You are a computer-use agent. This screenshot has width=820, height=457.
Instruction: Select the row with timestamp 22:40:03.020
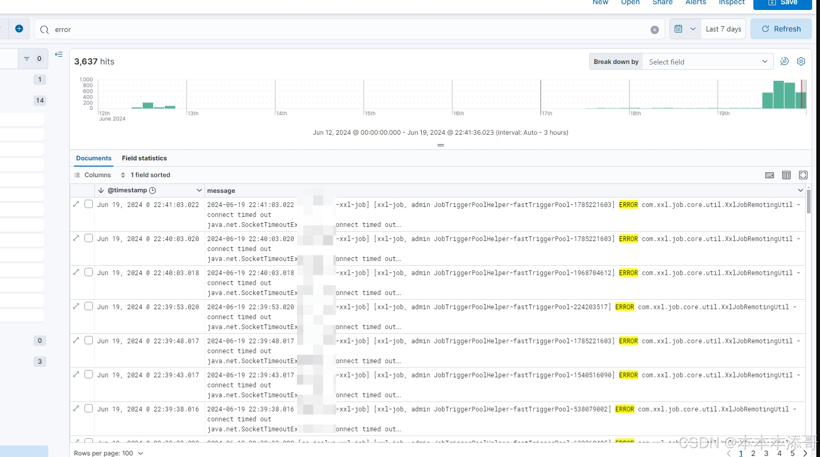tap(89, 238)
